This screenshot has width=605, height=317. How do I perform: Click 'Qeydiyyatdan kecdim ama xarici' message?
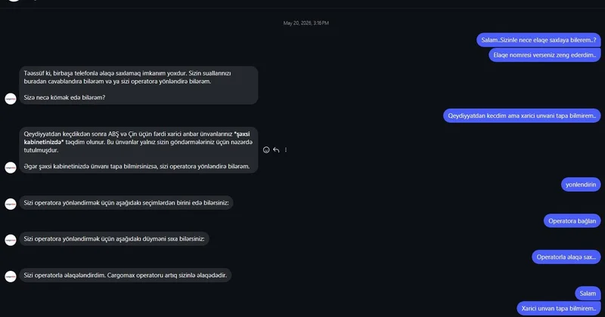click(522, 115)
